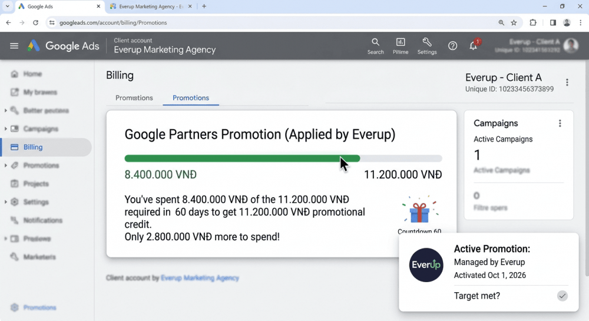Click the bottom Promotions gear item

pyautogui.click(x=34, y=307)
